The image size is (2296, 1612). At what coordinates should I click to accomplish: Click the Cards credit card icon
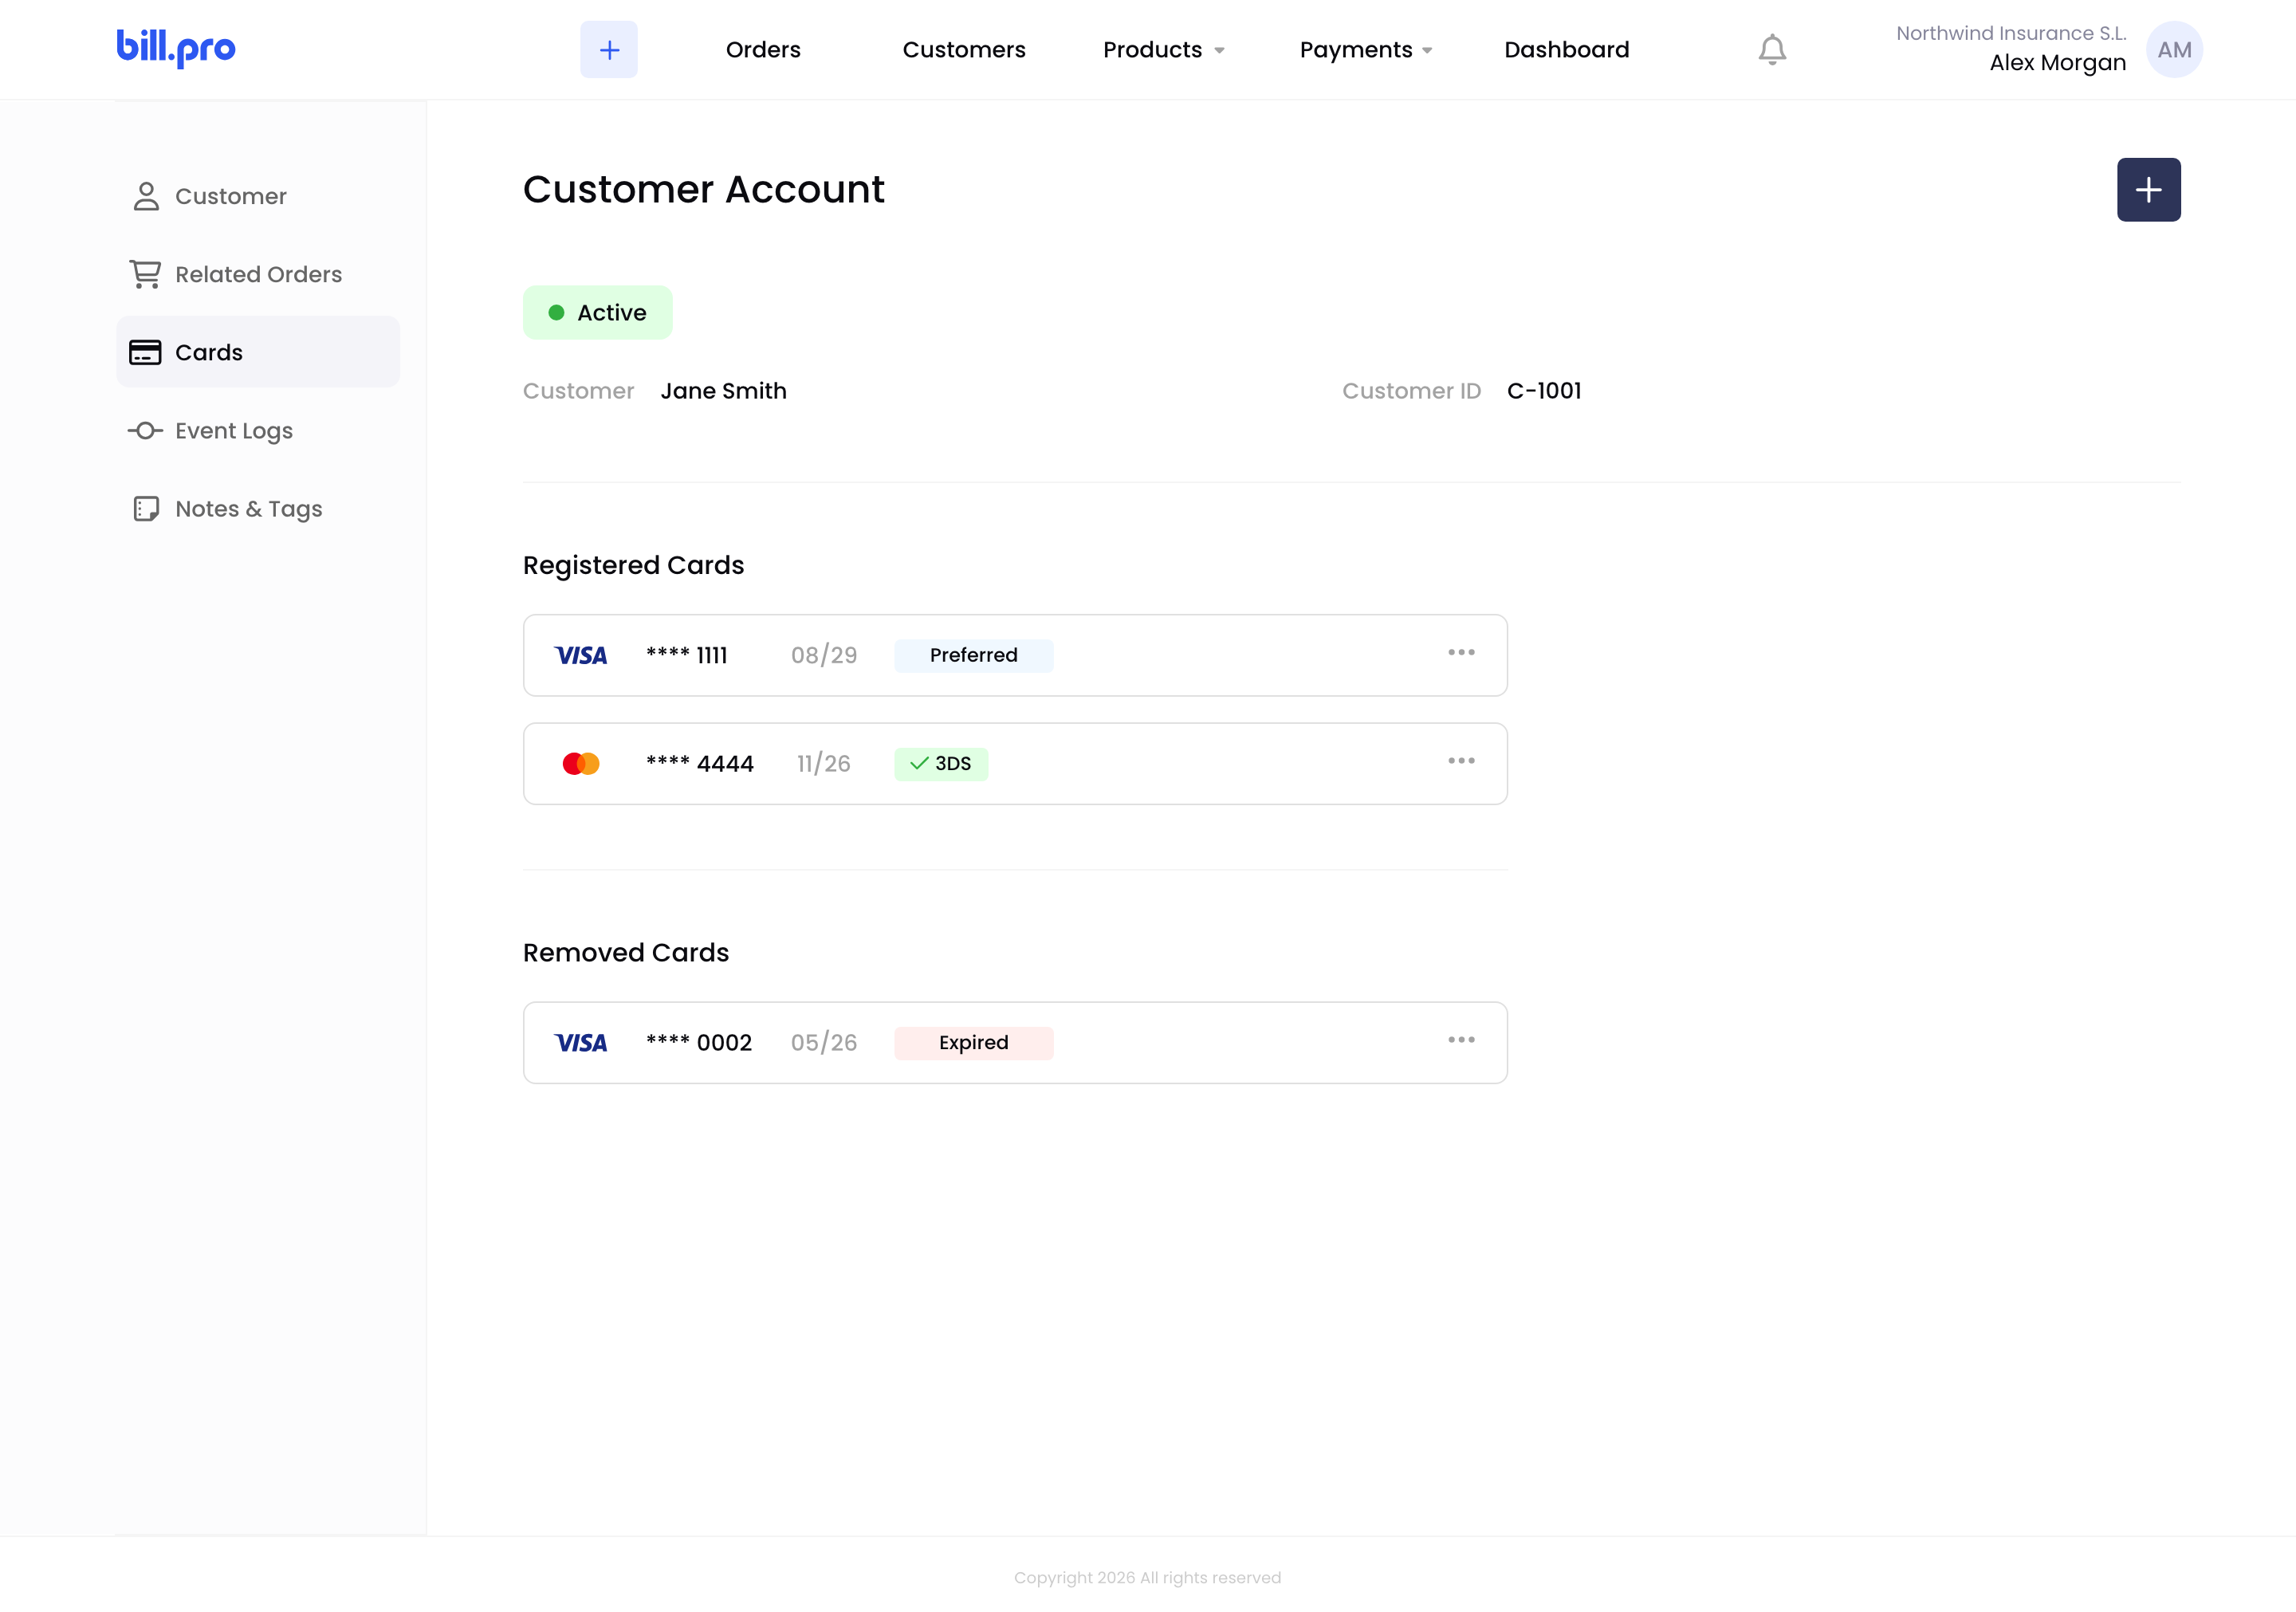(x=145, y=352)
